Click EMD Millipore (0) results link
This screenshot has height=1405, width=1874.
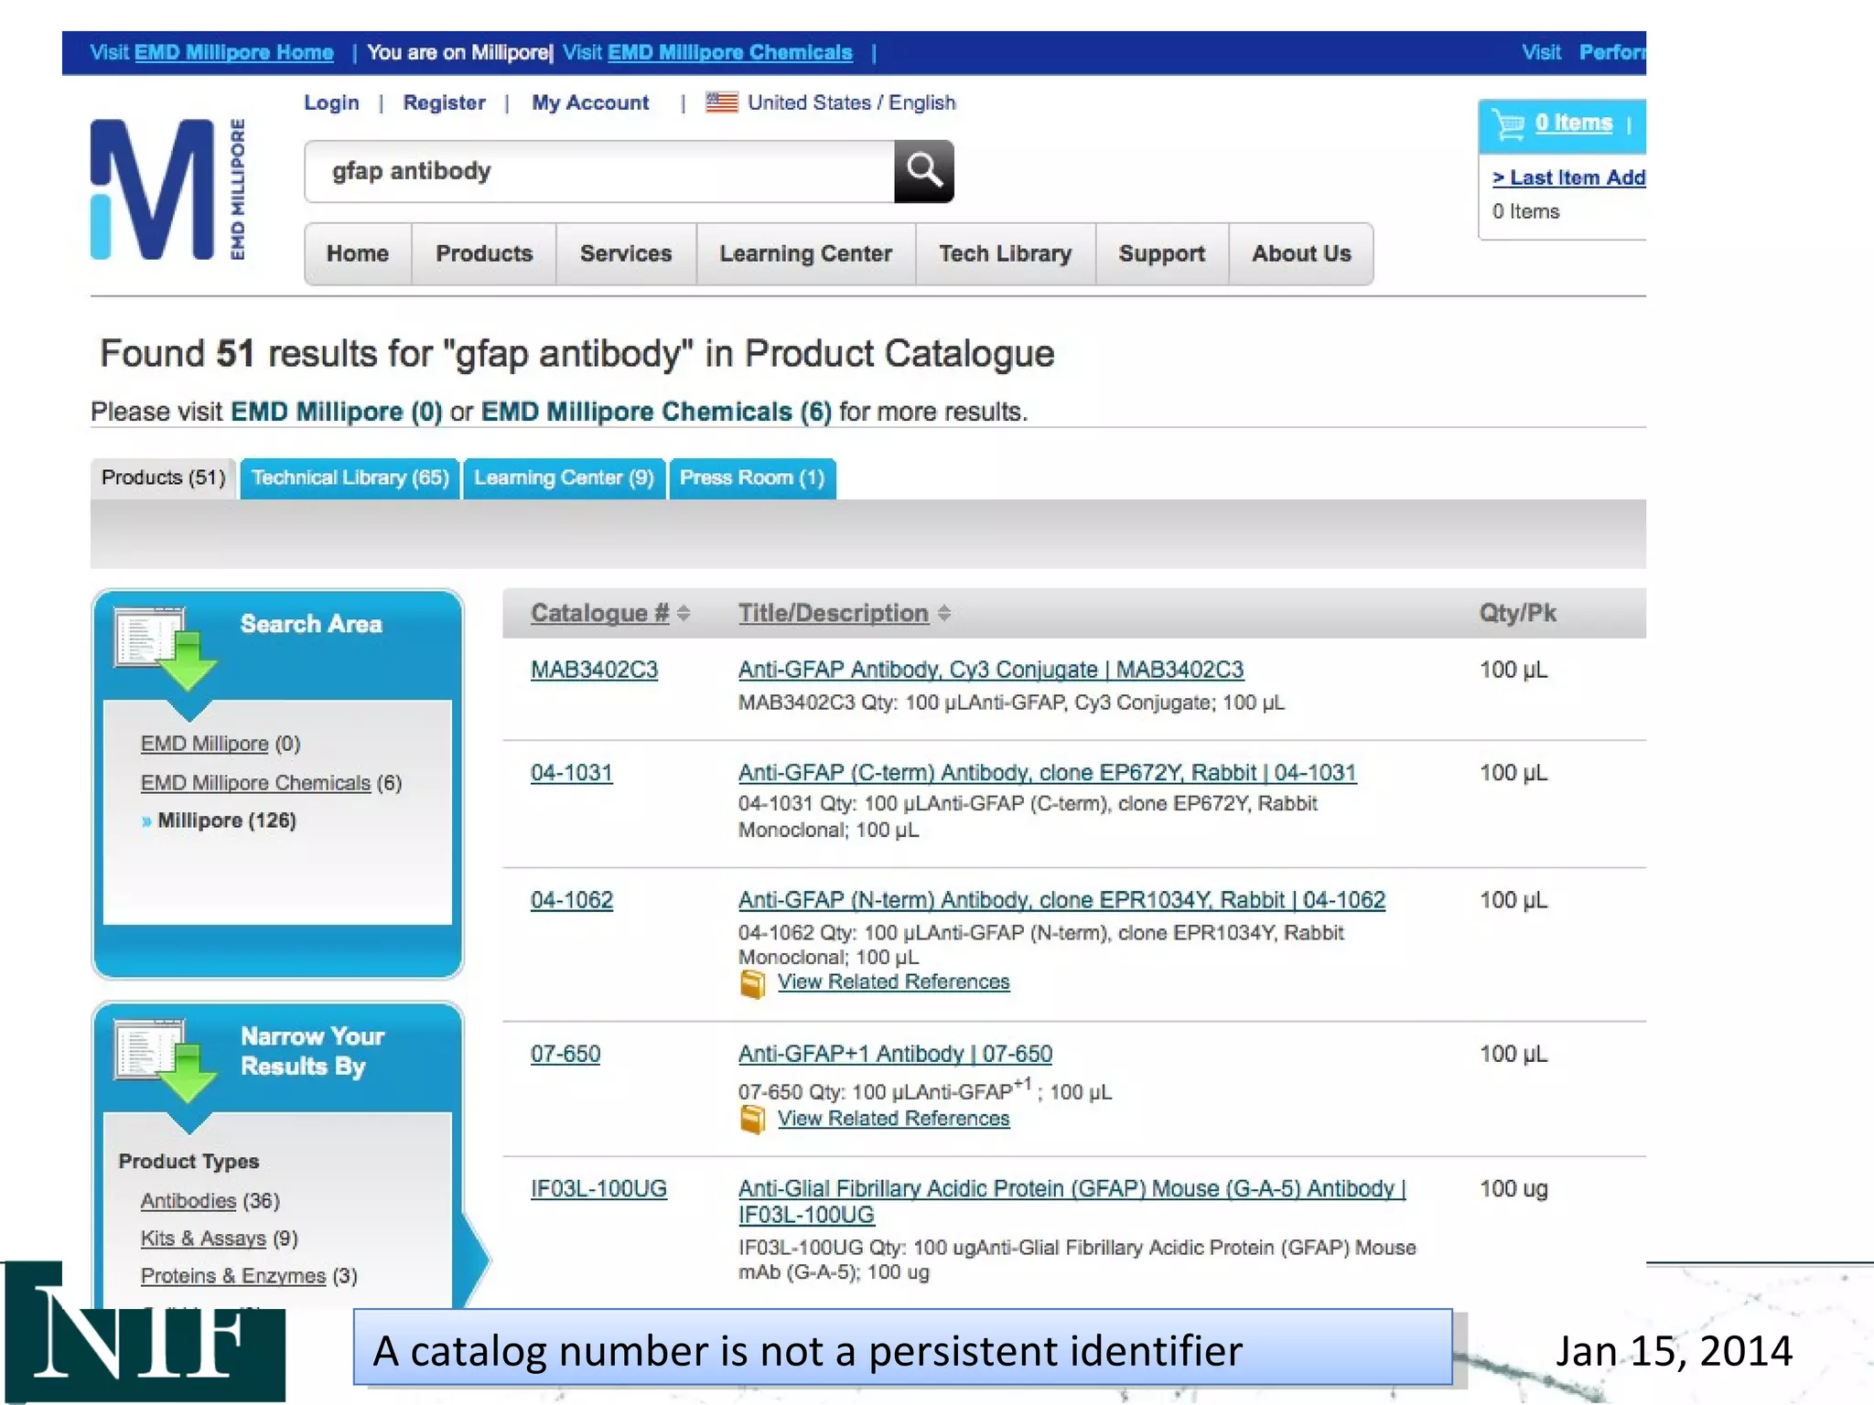coord(336,412)
